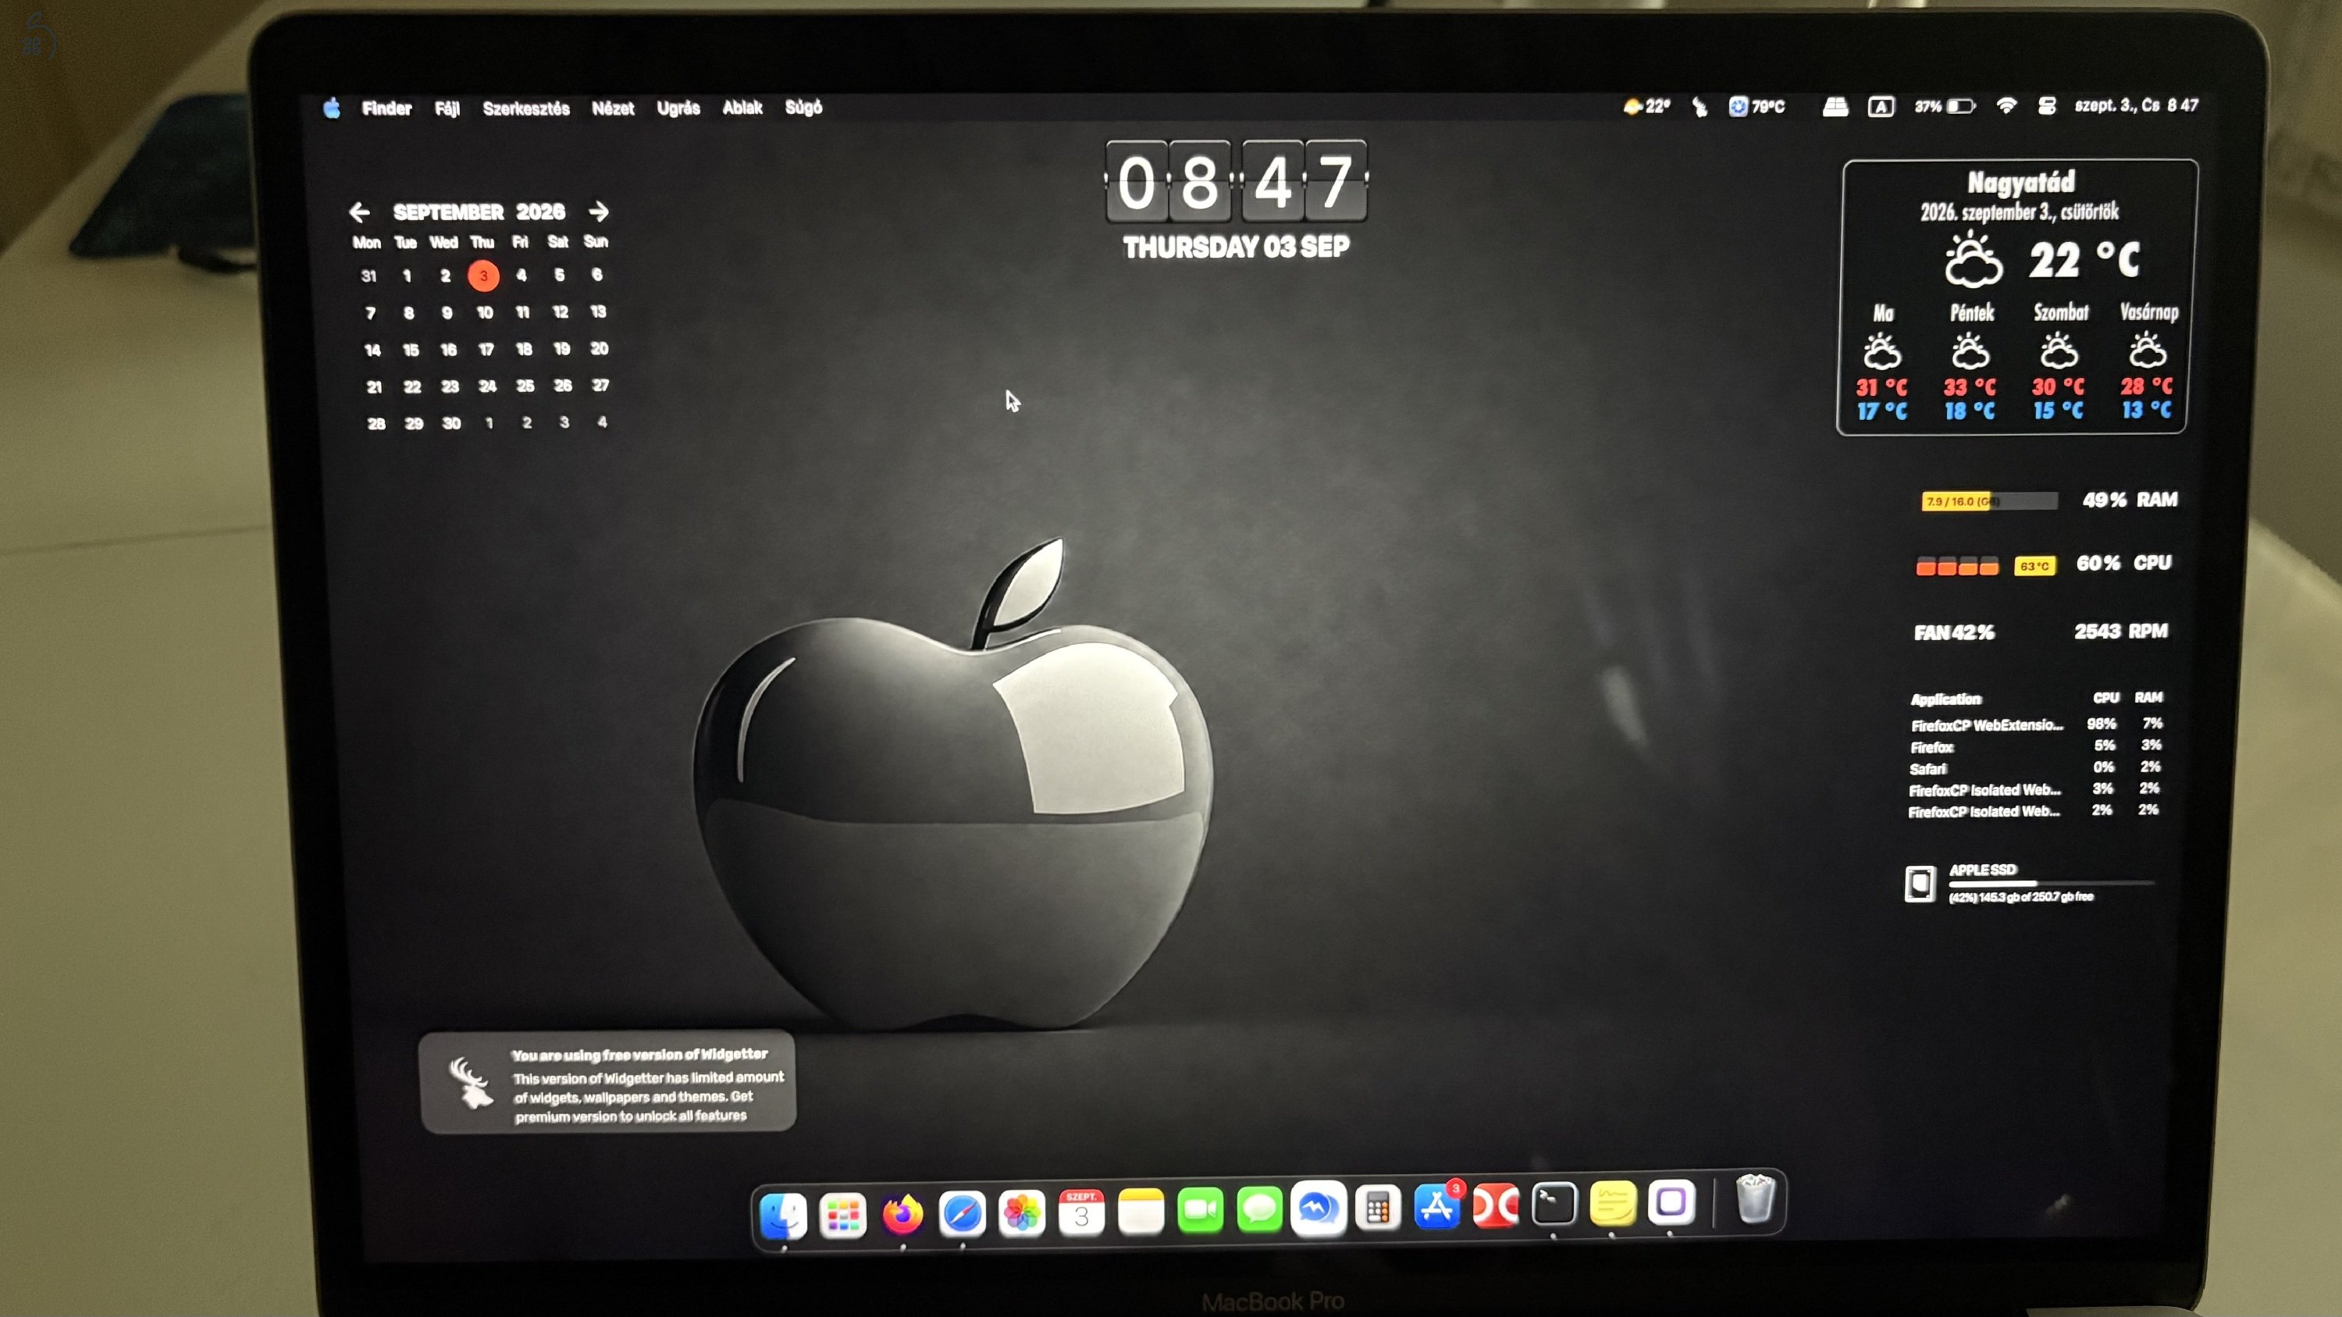The height and width of the screenshot is (1317, 2342).
Task: Open the Ablak menu
Action: point(742,107)
